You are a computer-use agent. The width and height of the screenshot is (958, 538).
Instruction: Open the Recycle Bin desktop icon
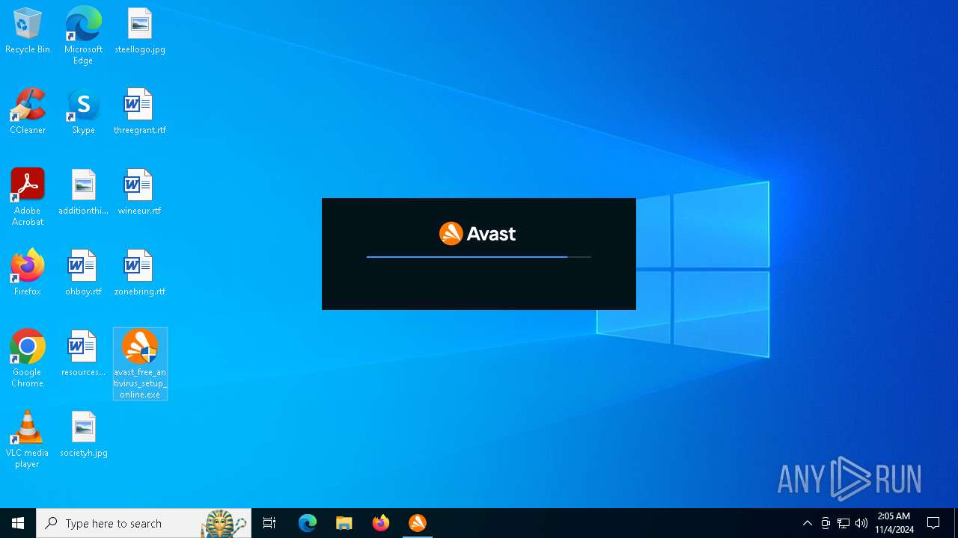(x=28, y=31)
